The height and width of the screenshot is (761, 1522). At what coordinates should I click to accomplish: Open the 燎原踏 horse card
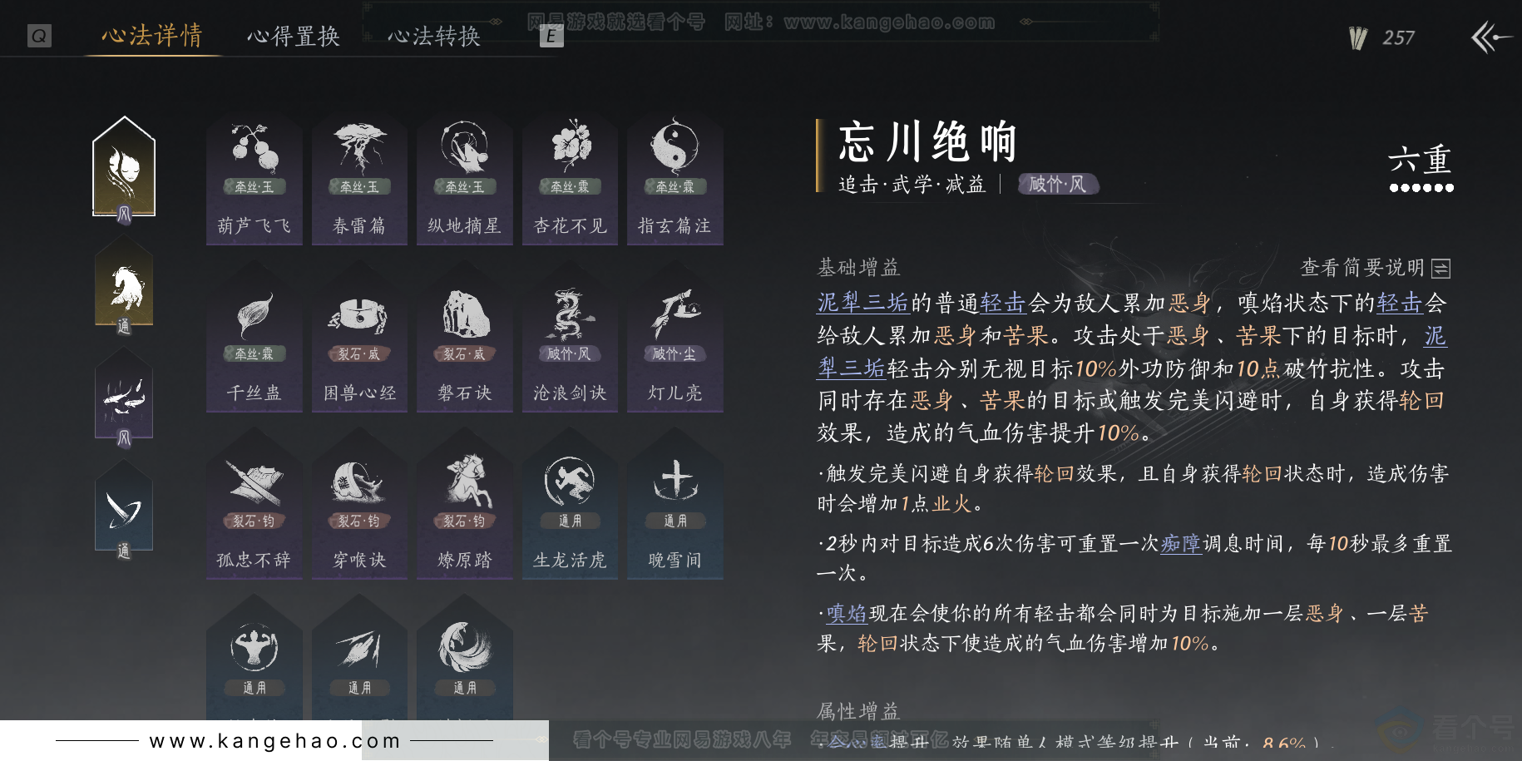(x=465, y=509)
